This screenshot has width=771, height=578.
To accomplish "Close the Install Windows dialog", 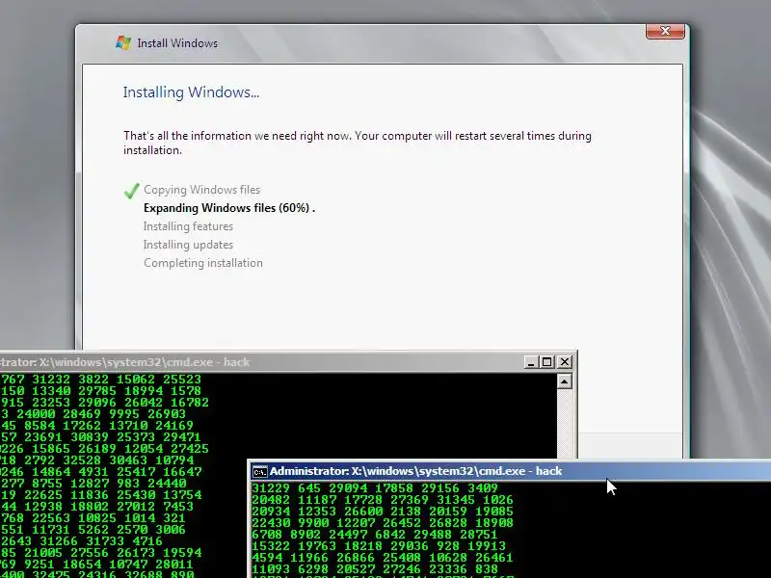I will tap(665, 31).
